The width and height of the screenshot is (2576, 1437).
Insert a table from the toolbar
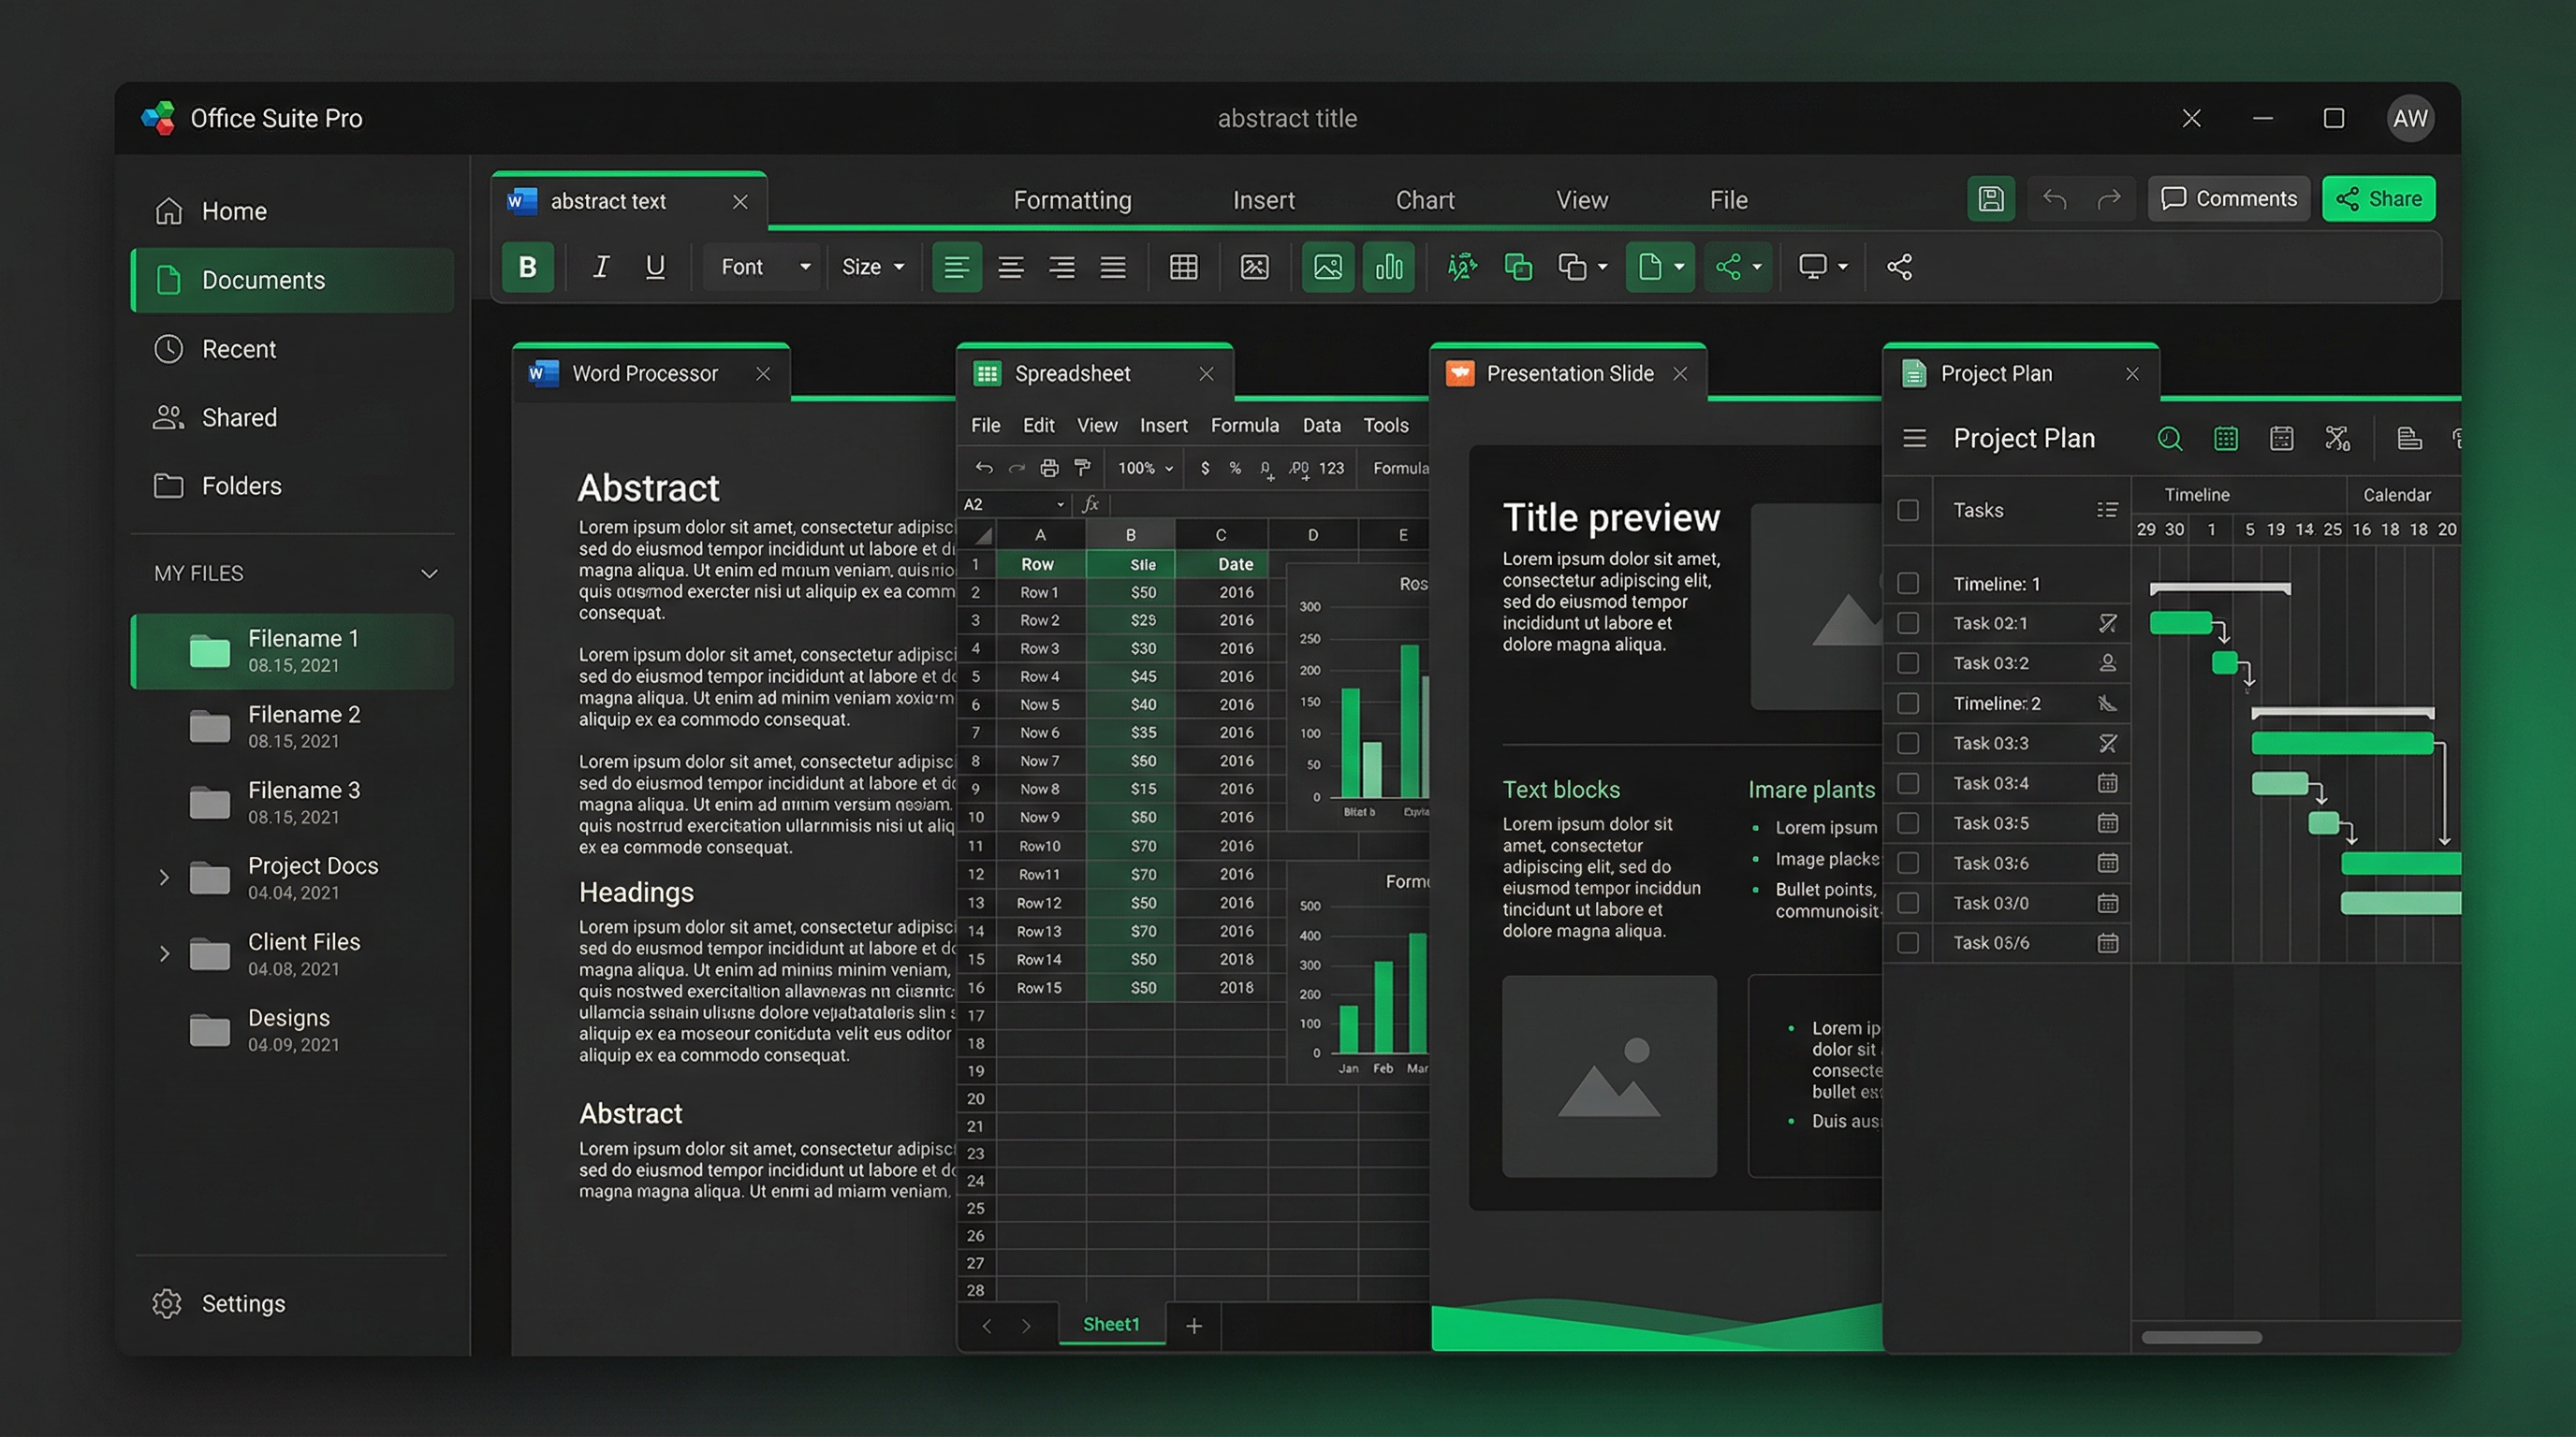(x=1183, y=267)
